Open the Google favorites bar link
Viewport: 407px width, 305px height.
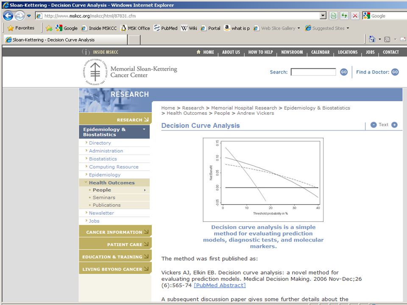point(67,28)
